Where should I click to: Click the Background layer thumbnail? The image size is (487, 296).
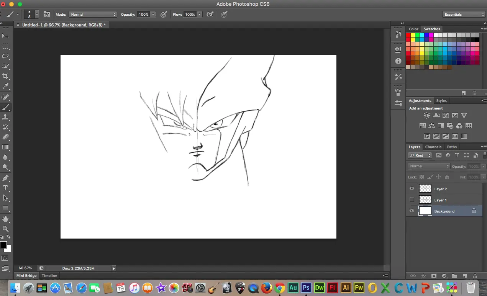[x=425, y=211]
